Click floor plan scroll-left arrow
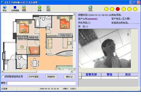Viewport: 141px width, 98px height. (2, 71)
